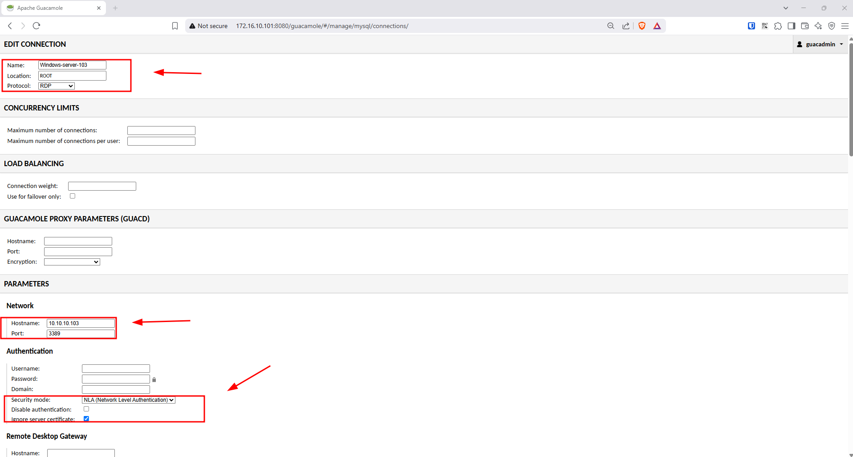The height and width of the screenshot is (457, 853).
Task: Click the PARAMETERS section header
Action: pyautogui.click(x=26, y=284)
